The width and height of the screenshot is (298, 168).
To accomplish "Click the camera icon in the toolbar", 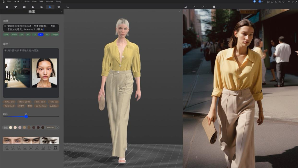I will (x=7, y=7).
